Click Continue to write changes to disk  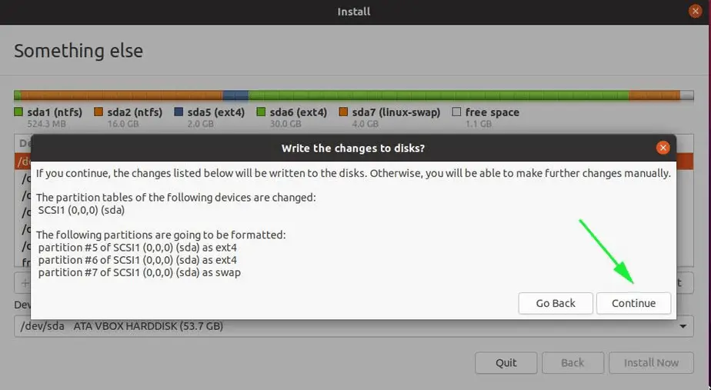(633, 303)
